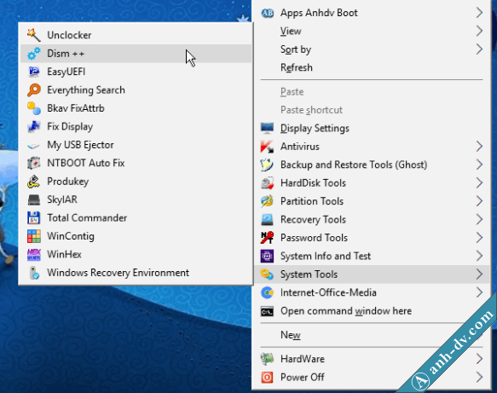Click the SkyIAR drive icon

point(33,199)
